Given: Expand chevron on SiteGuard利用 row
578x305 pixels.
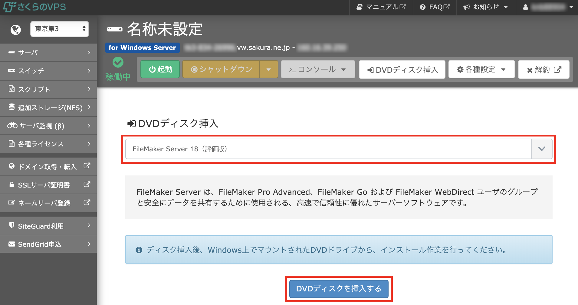Looking at the screenshot, I should (x=89, y=225).
